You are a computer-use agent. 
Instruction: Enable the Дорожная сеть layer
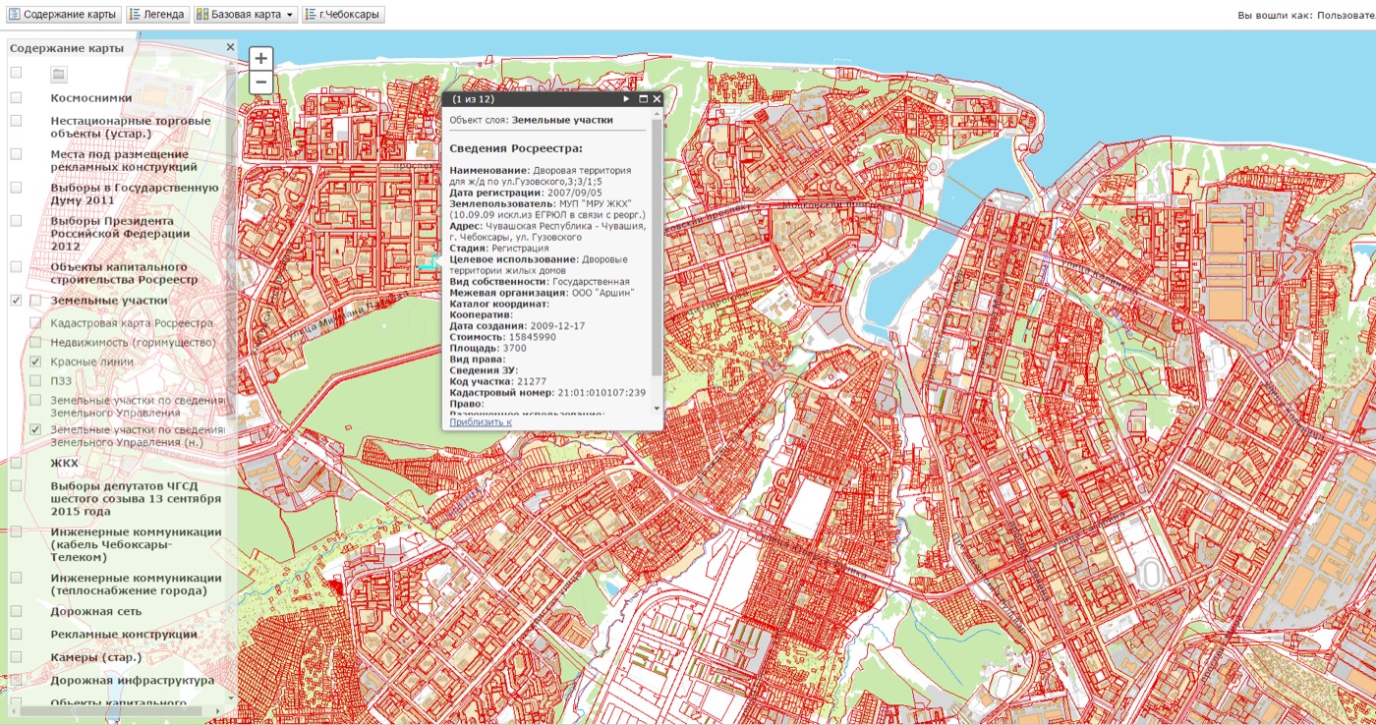[16, 611]
